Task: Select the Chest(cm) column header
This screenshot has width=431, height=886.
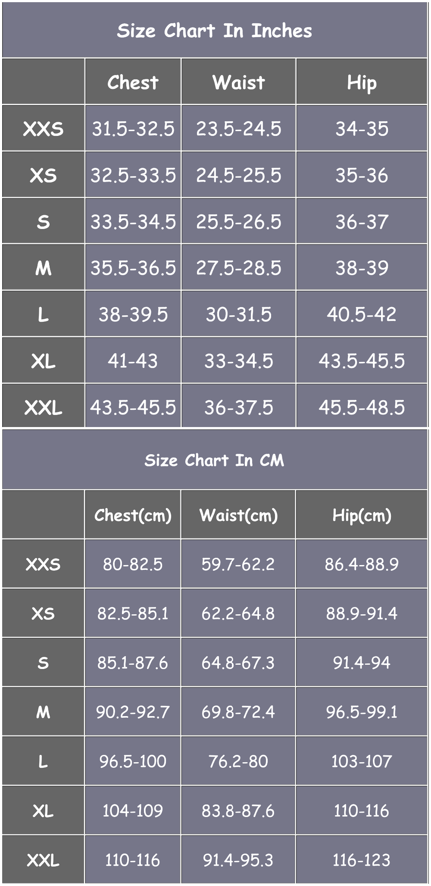Action: point(133,515)
